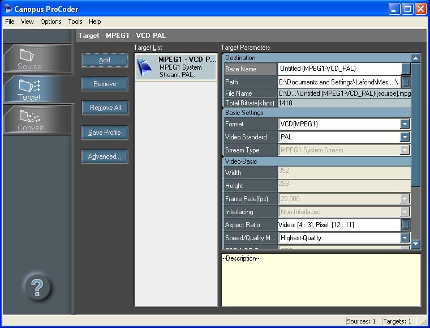Select the Target panel icon
Screen dimensions: 430x328
pos(29,86)
